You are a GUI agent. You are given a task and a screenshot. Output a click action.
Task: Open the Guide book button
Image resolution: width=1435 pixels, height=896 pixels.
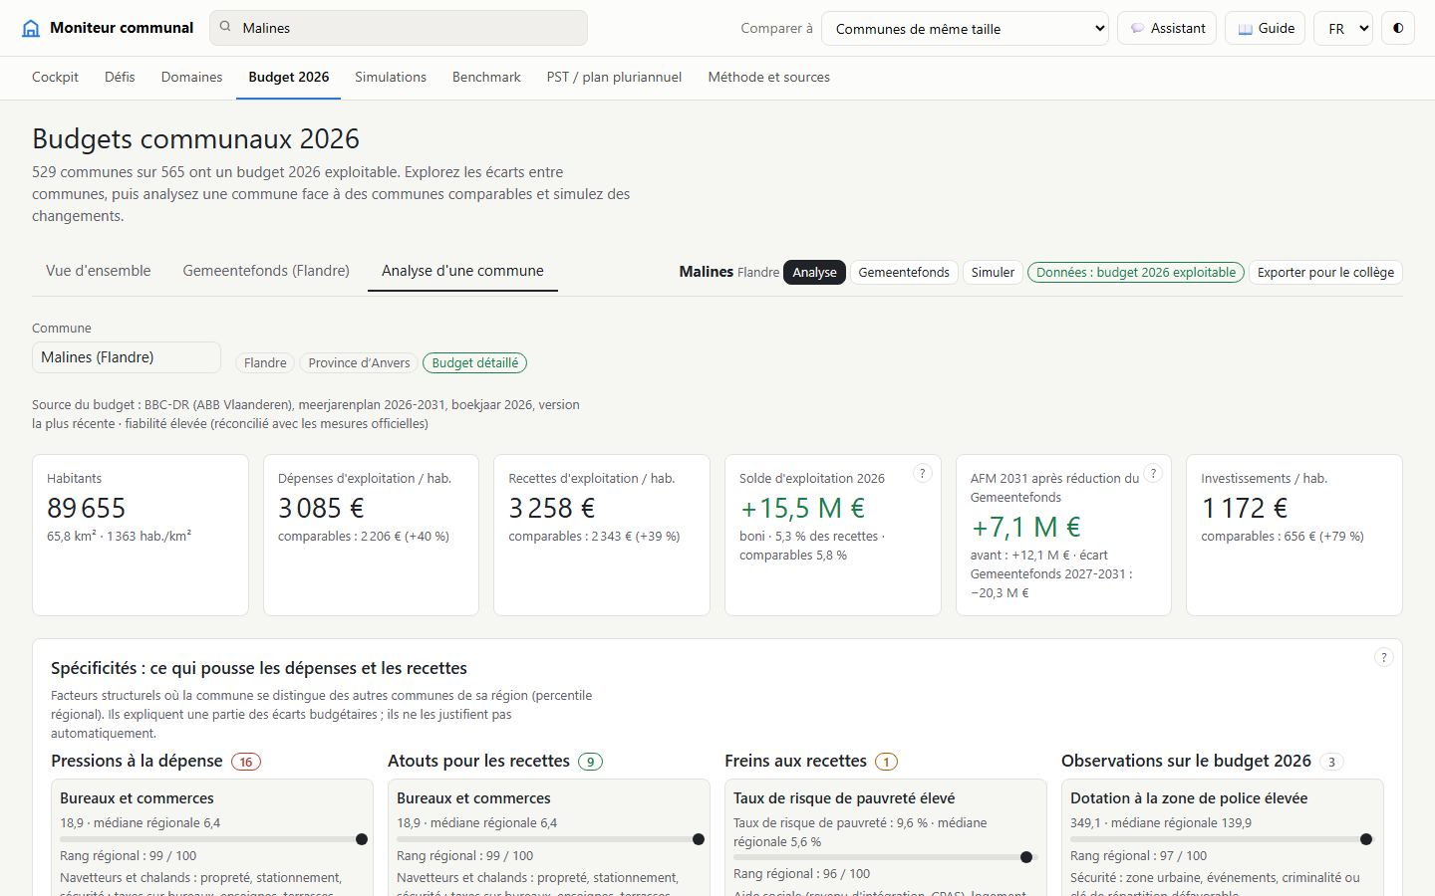[x=1266, y=28]
